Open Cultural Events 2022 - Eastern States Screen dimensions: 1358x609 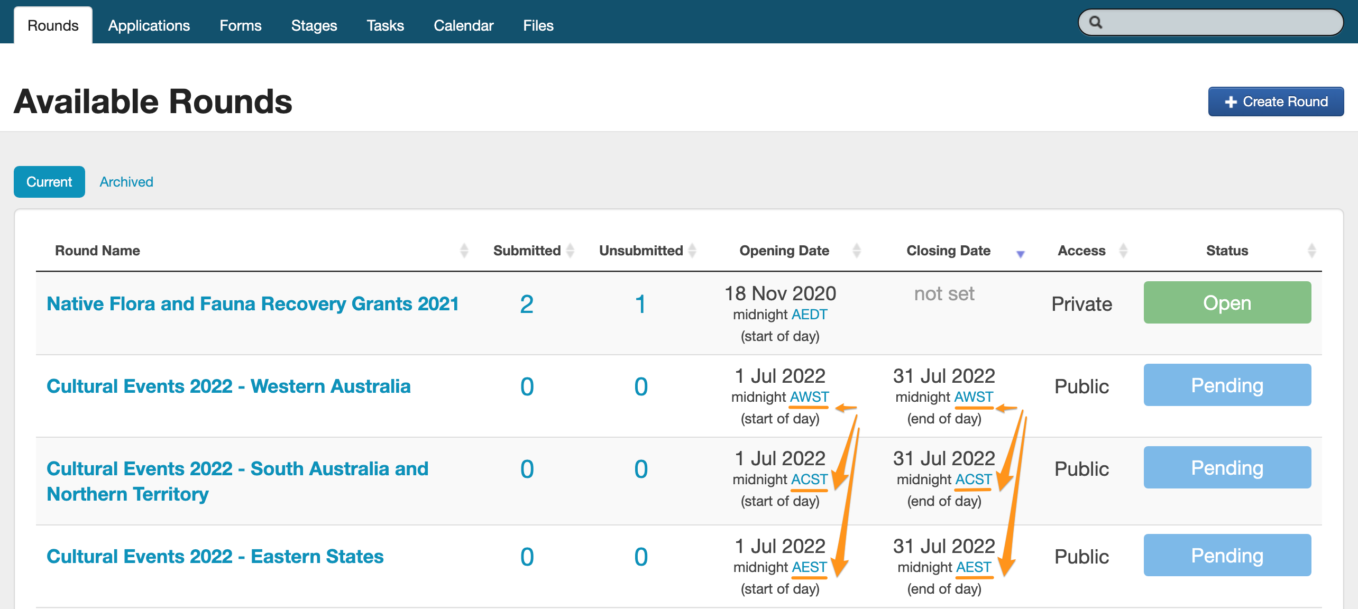[215, 557]
